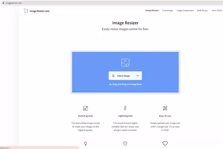Open the More Tools menu

click(x=217, y=10)
